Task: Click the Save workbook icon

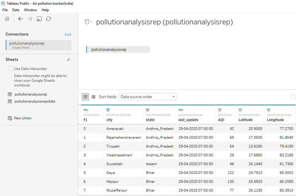Action: click(39, 19)
